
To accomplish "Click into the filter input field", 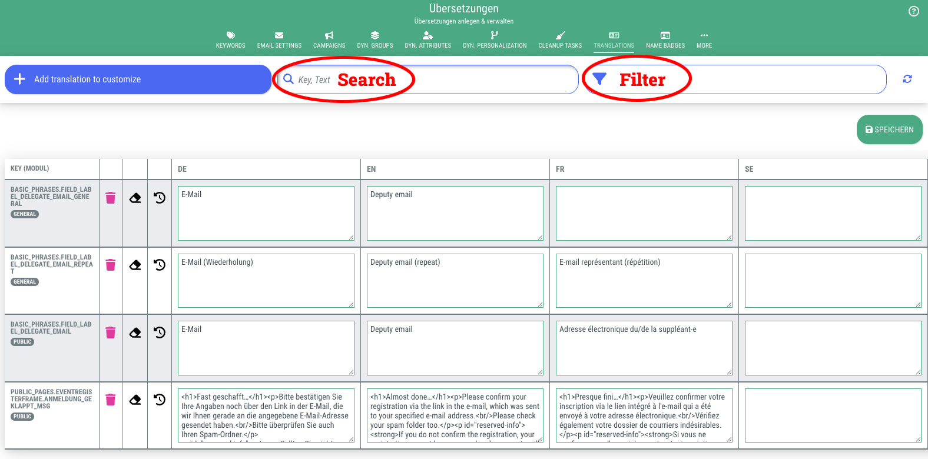I will [x=735, y=79].
